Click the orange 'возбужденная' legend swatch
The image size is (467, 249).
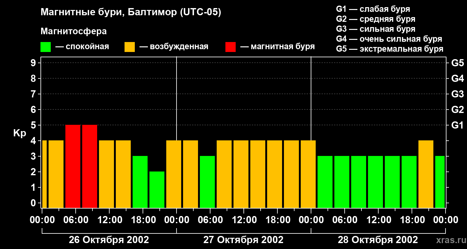point(130,47)
